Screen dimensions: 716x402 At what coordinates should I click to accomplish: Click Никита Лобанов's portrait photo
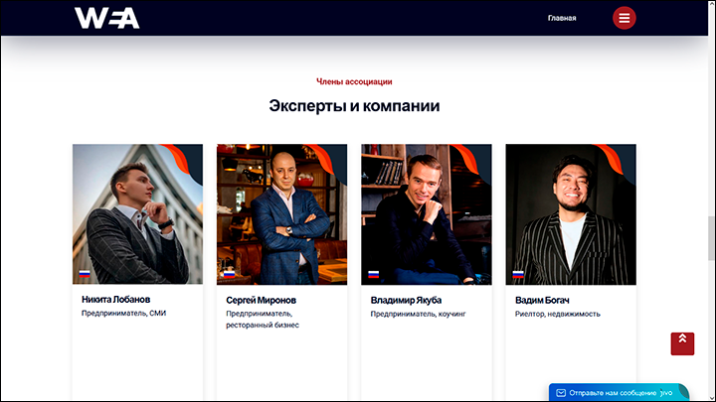pos(137,214)
